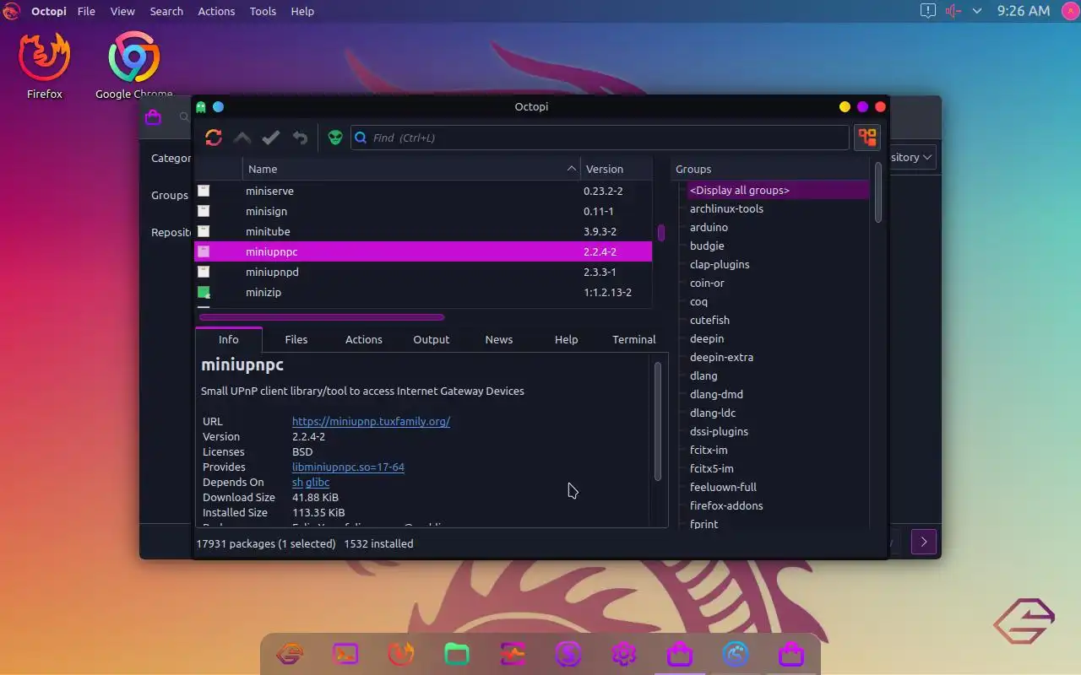Sort packages by Name column header
Viewport: 1081px width, 675px height.
(x=411, y=169)
